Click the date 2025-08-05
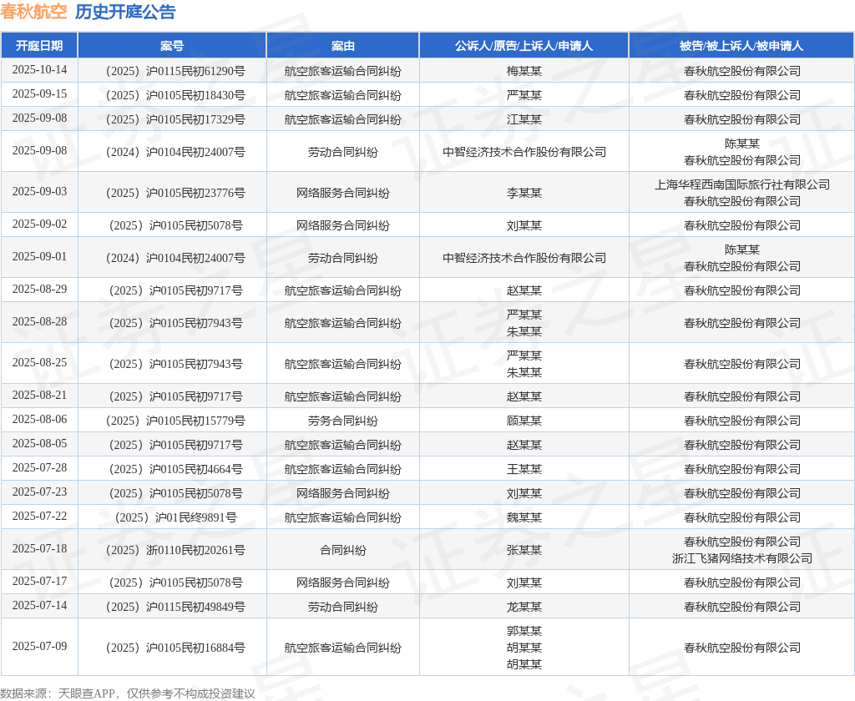855x701 pixels. coord(39,443)
